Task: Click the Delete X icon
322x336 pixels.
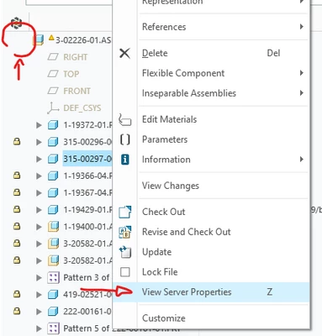Action: 124,53
